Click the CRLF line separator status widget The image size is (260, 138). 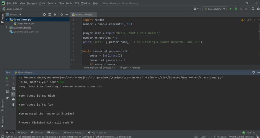click(x=203, y=137)
